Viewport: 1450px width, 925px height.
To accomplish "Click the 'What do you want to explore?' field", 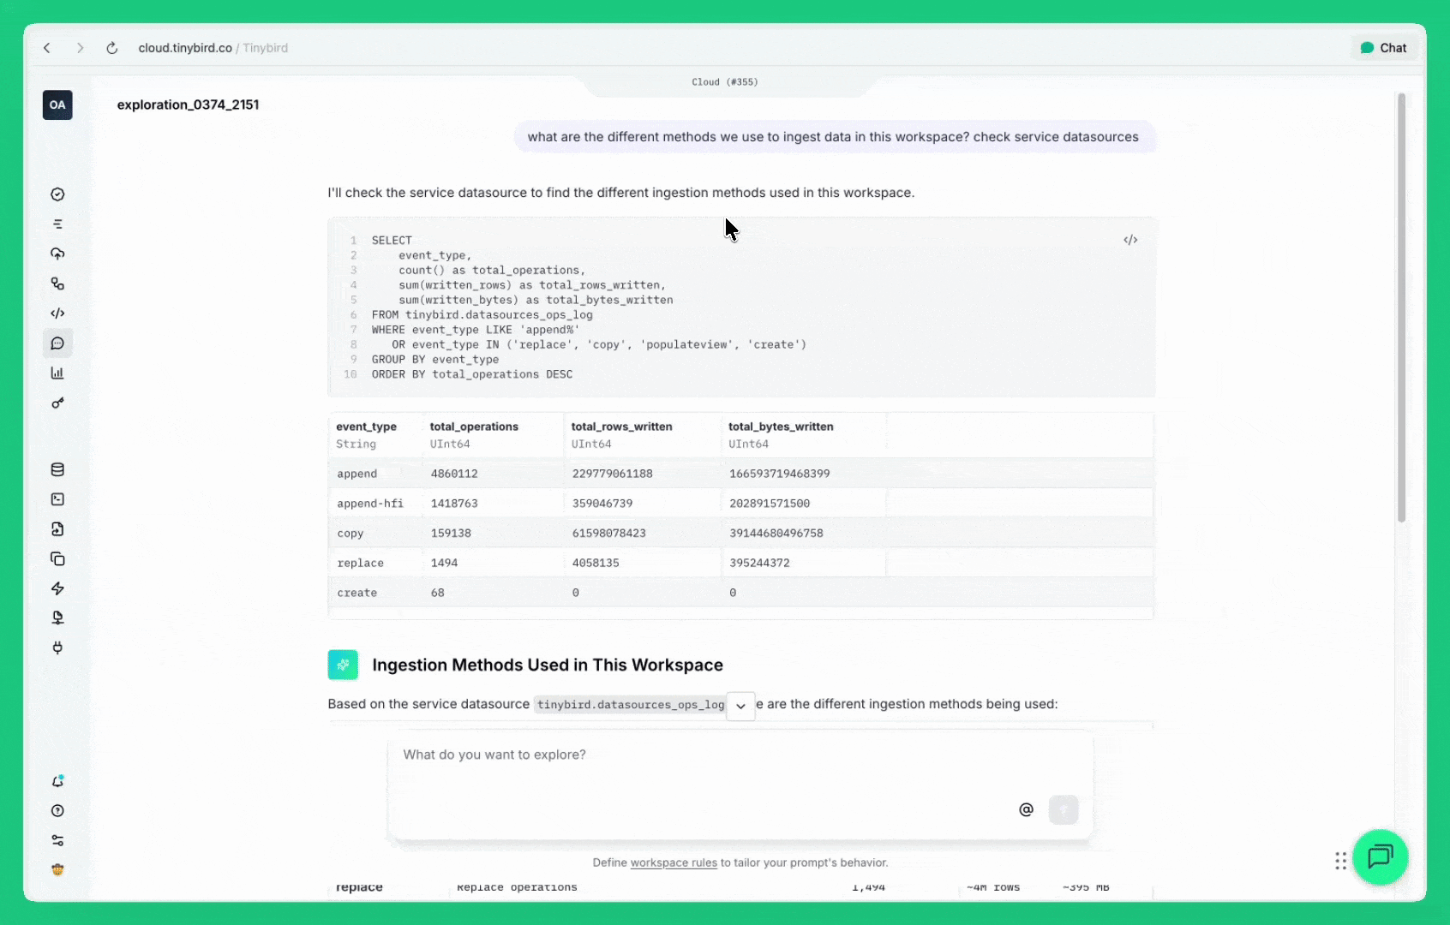I will [703, 755].
